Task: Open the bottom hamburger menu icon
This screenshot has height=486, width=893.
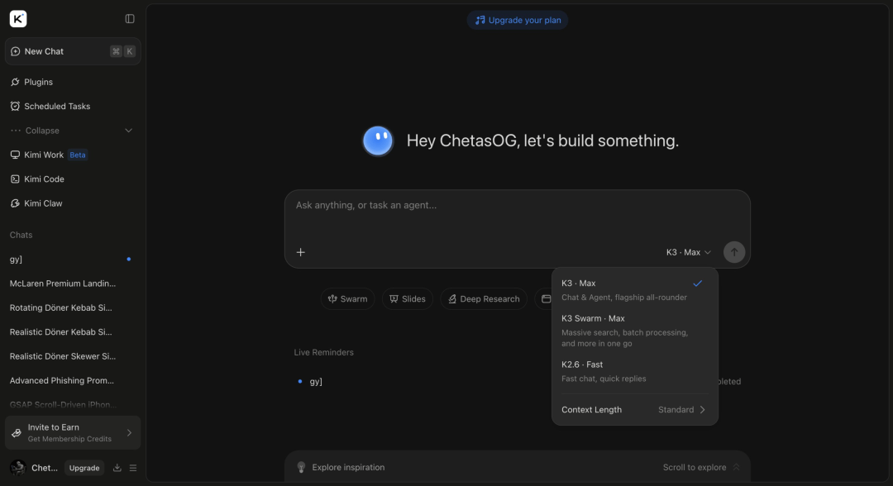Action: (x=133, y=468)
